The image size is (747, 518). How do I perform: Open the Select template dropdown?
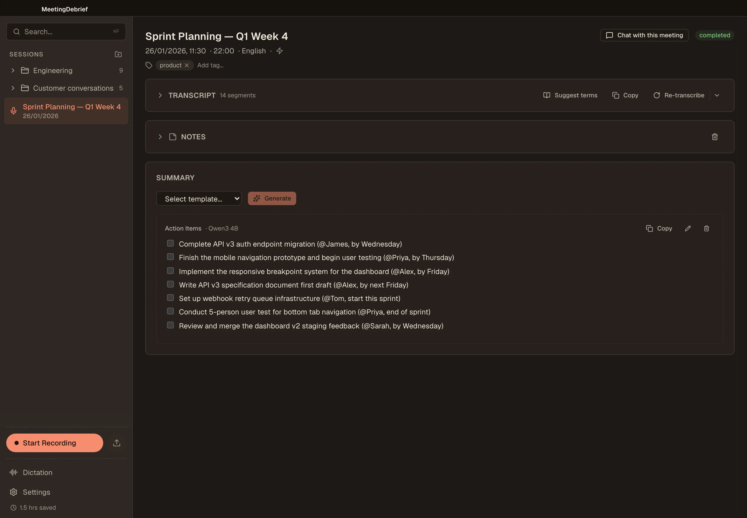(x=199, y=198)
